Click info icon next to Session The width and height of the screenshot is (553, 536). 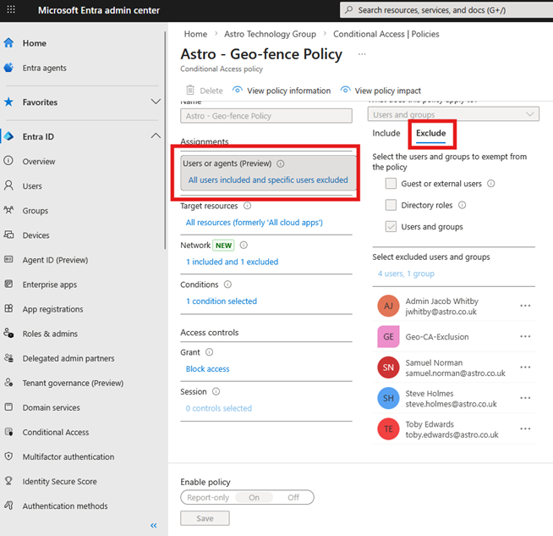point(216,391)
